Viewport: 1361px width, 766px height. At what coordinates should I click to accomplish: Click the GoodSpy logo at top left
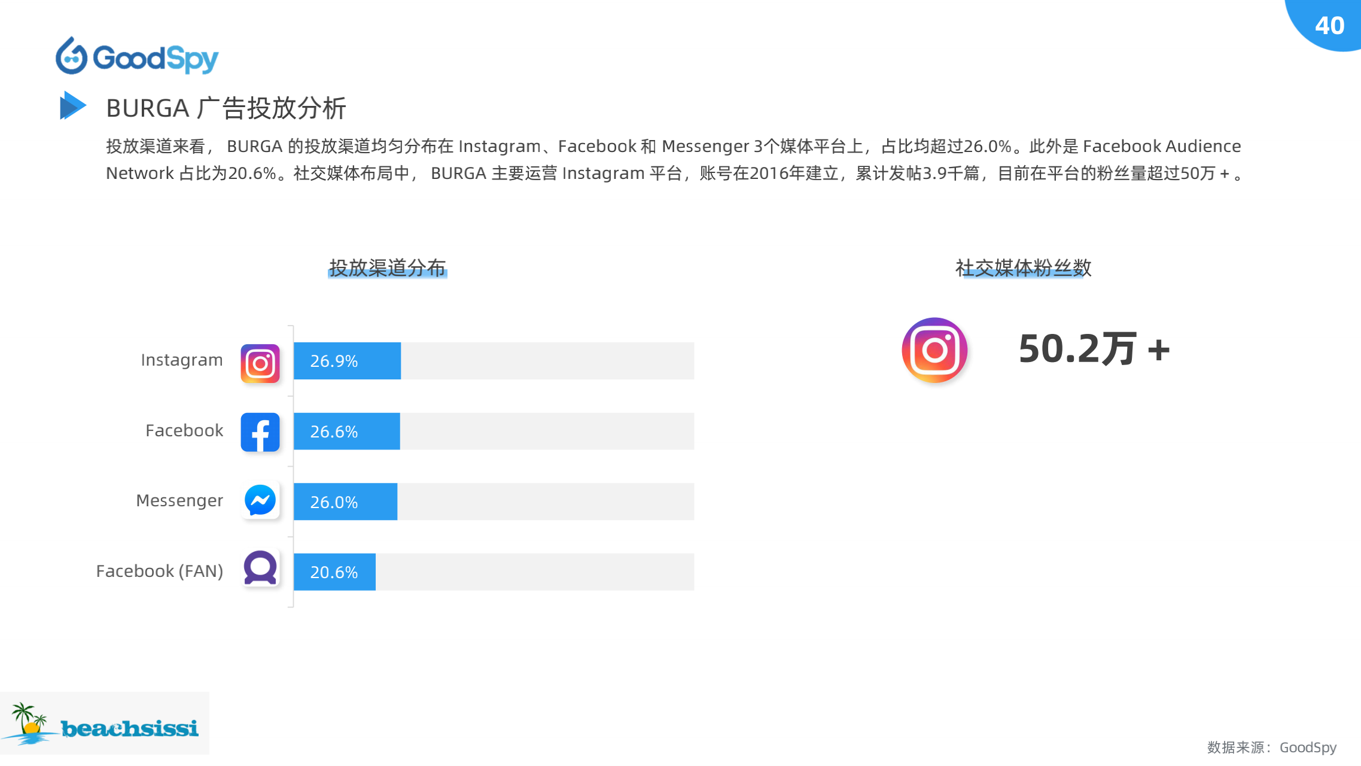(137, 57)
